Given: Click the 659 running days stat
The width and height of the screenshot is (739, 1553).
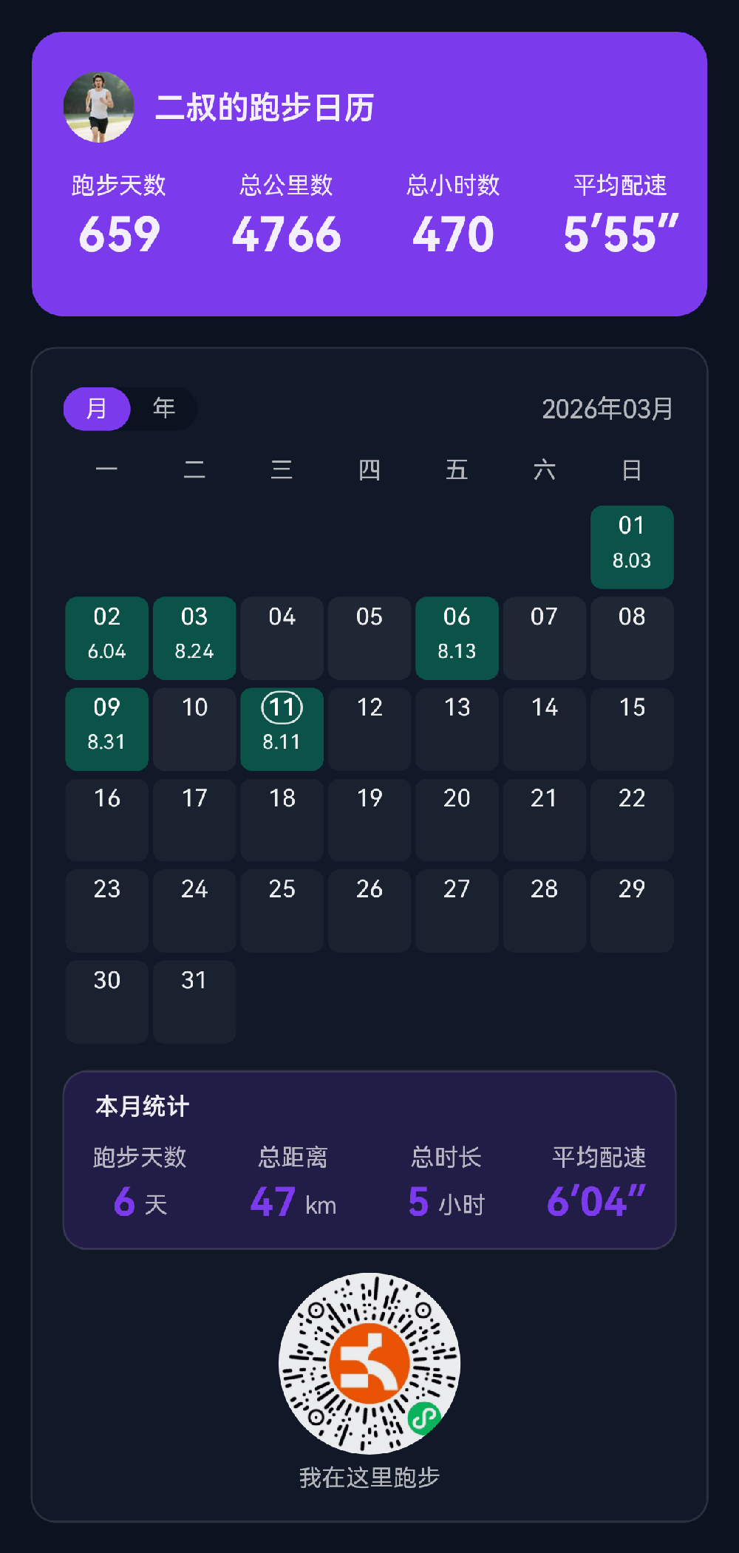Looking at the screenshot, I should coord(119,234).
